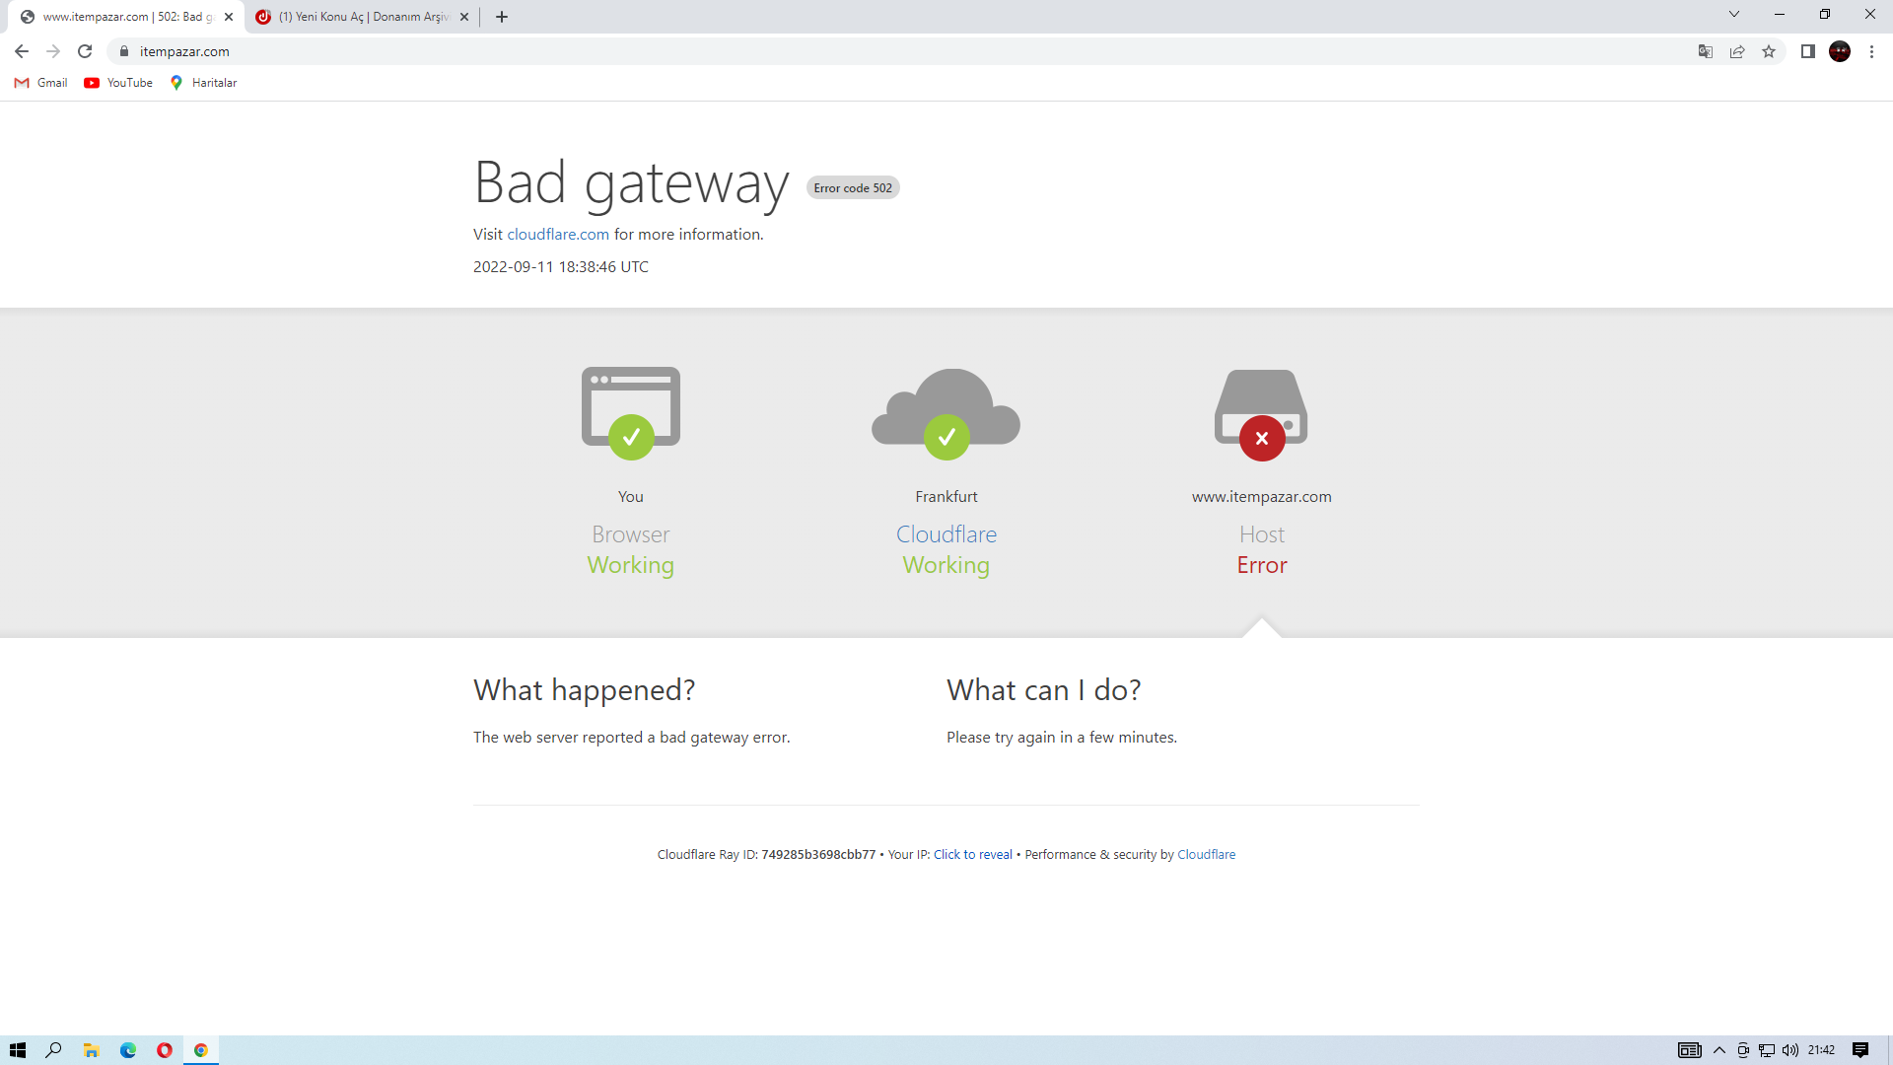
Task: Open the volume tray icon
Action: point(1790,1050)
